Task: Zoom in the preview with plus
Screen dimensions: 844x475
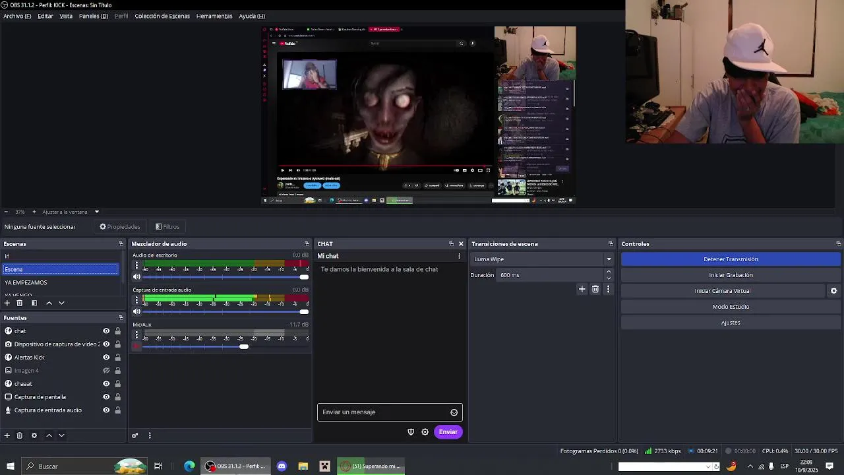Action: pyautogui.click(x=34, y=212)
